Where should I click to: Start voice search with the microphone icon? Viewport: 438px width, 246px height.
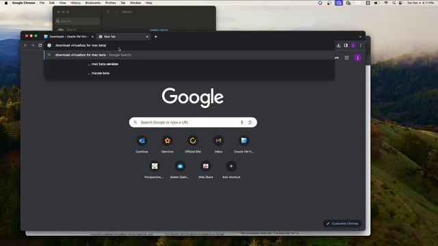point(242,122)
